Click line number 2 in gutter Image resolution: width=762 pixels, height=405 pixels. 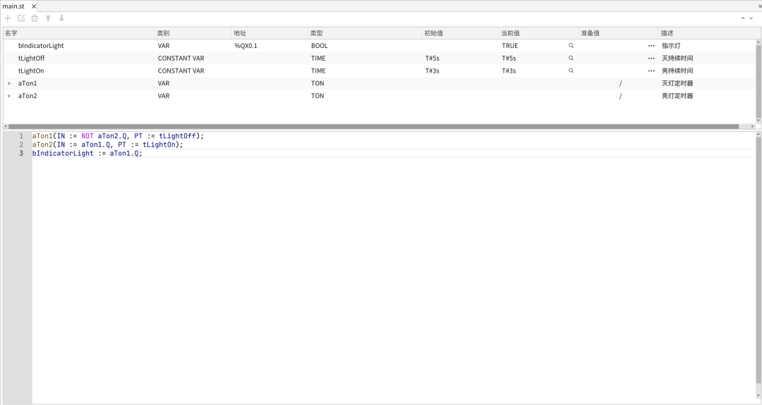click(x=21, y=145)
